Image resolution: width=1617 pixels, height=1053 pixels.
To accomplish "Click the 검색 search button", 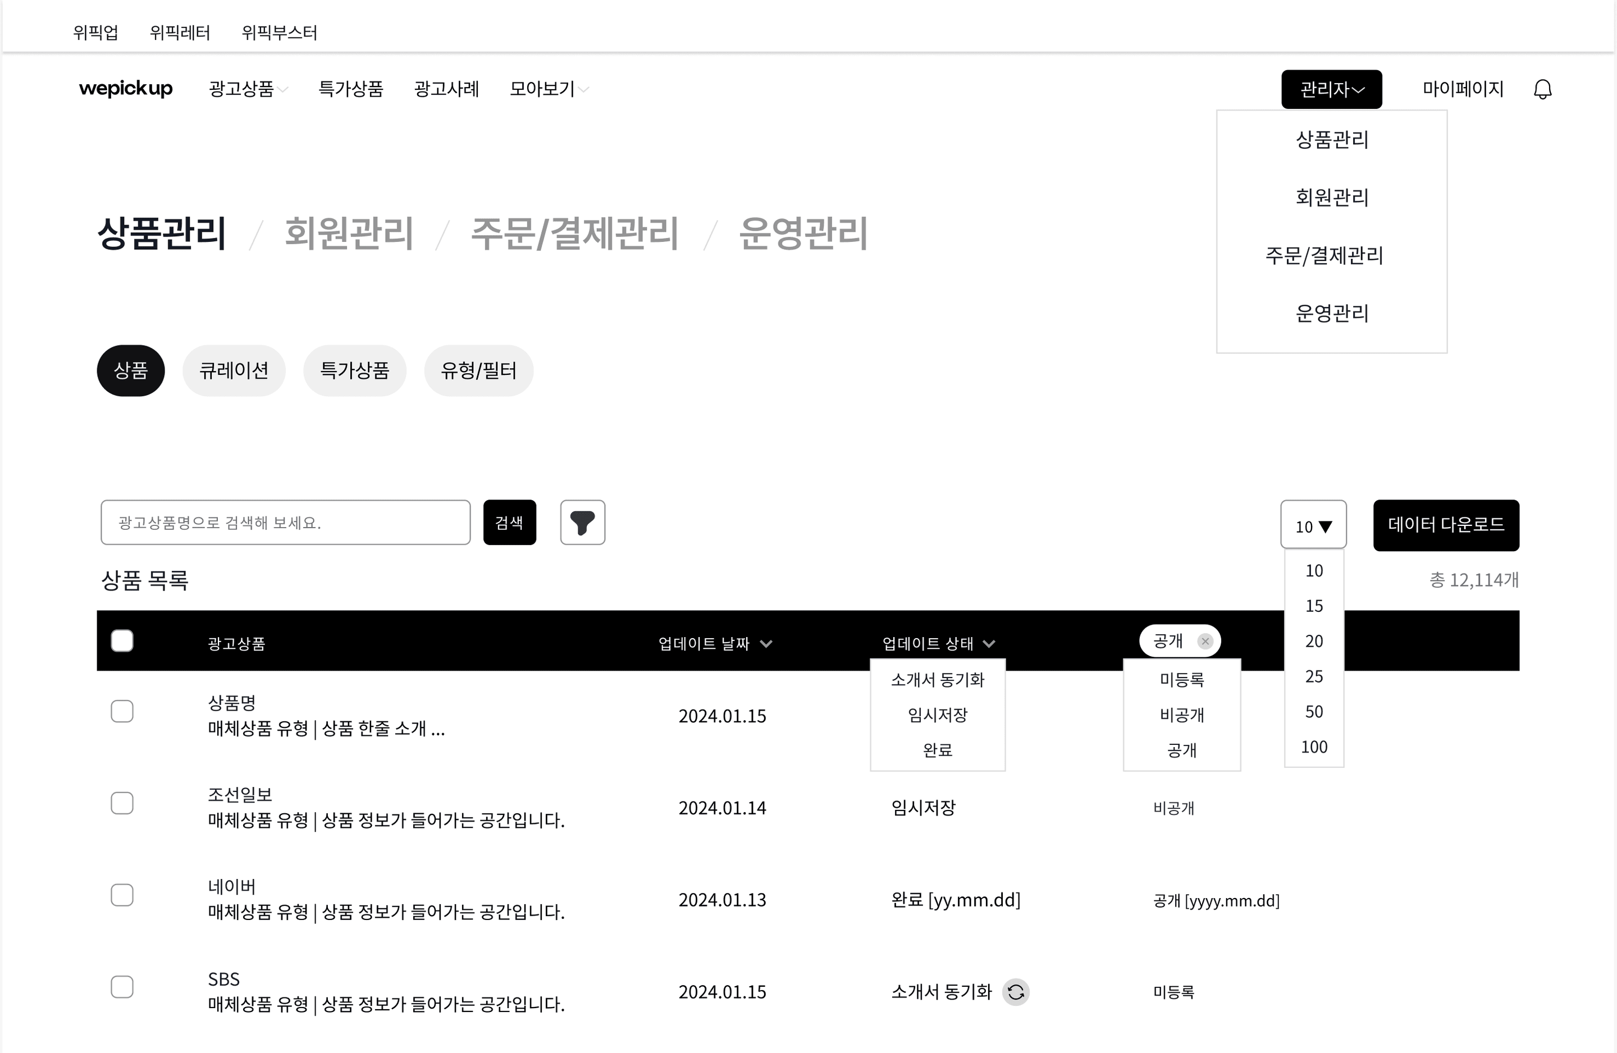I will [x=510, y=523].
